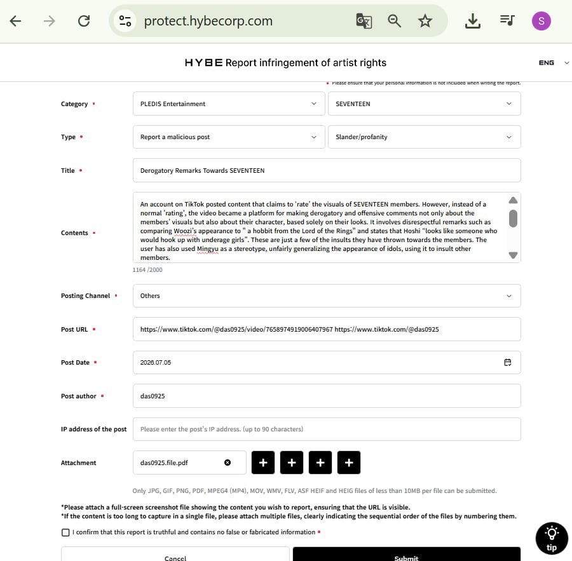Open the PLEDIS Entertainment category dropdown
This screenshot has width=572, height=561.
tap(229, 104)
